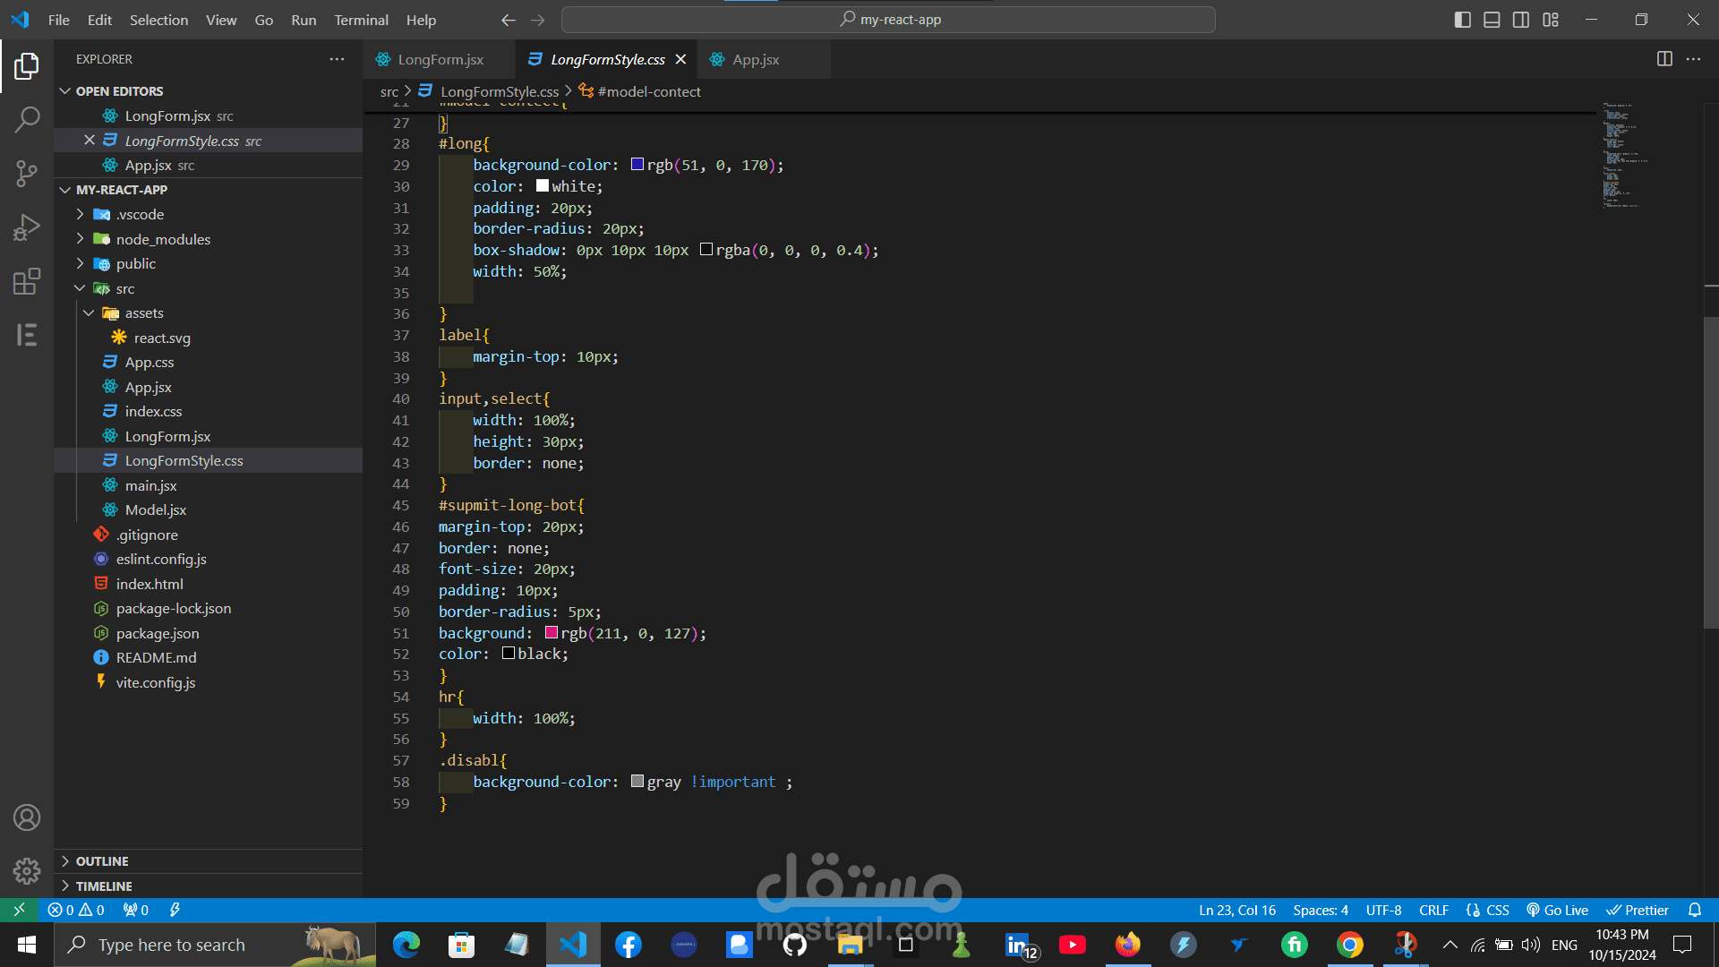Toggle the Secondary Side Bar layout button

coord(1521,20)
